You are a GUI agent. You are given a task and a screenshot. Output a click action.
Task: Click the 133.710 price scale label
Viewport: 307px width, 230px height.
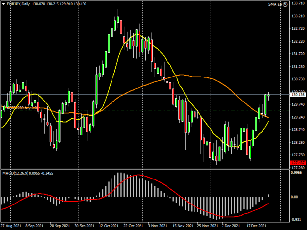[x=298, y=3]
